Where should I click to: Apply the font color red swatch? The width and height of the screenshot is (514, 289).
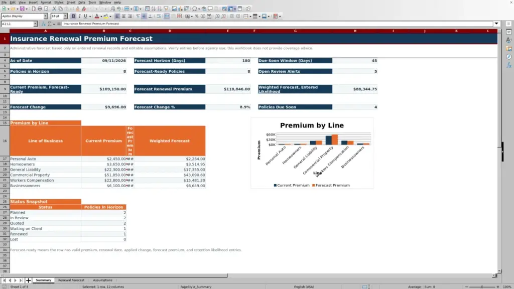click(97, 17)
